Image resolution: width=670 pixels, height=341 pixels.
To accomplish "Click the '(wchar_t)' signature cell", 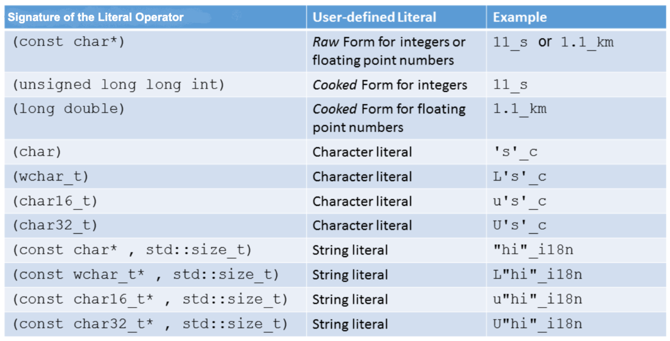I will click(x=51, y=176).
